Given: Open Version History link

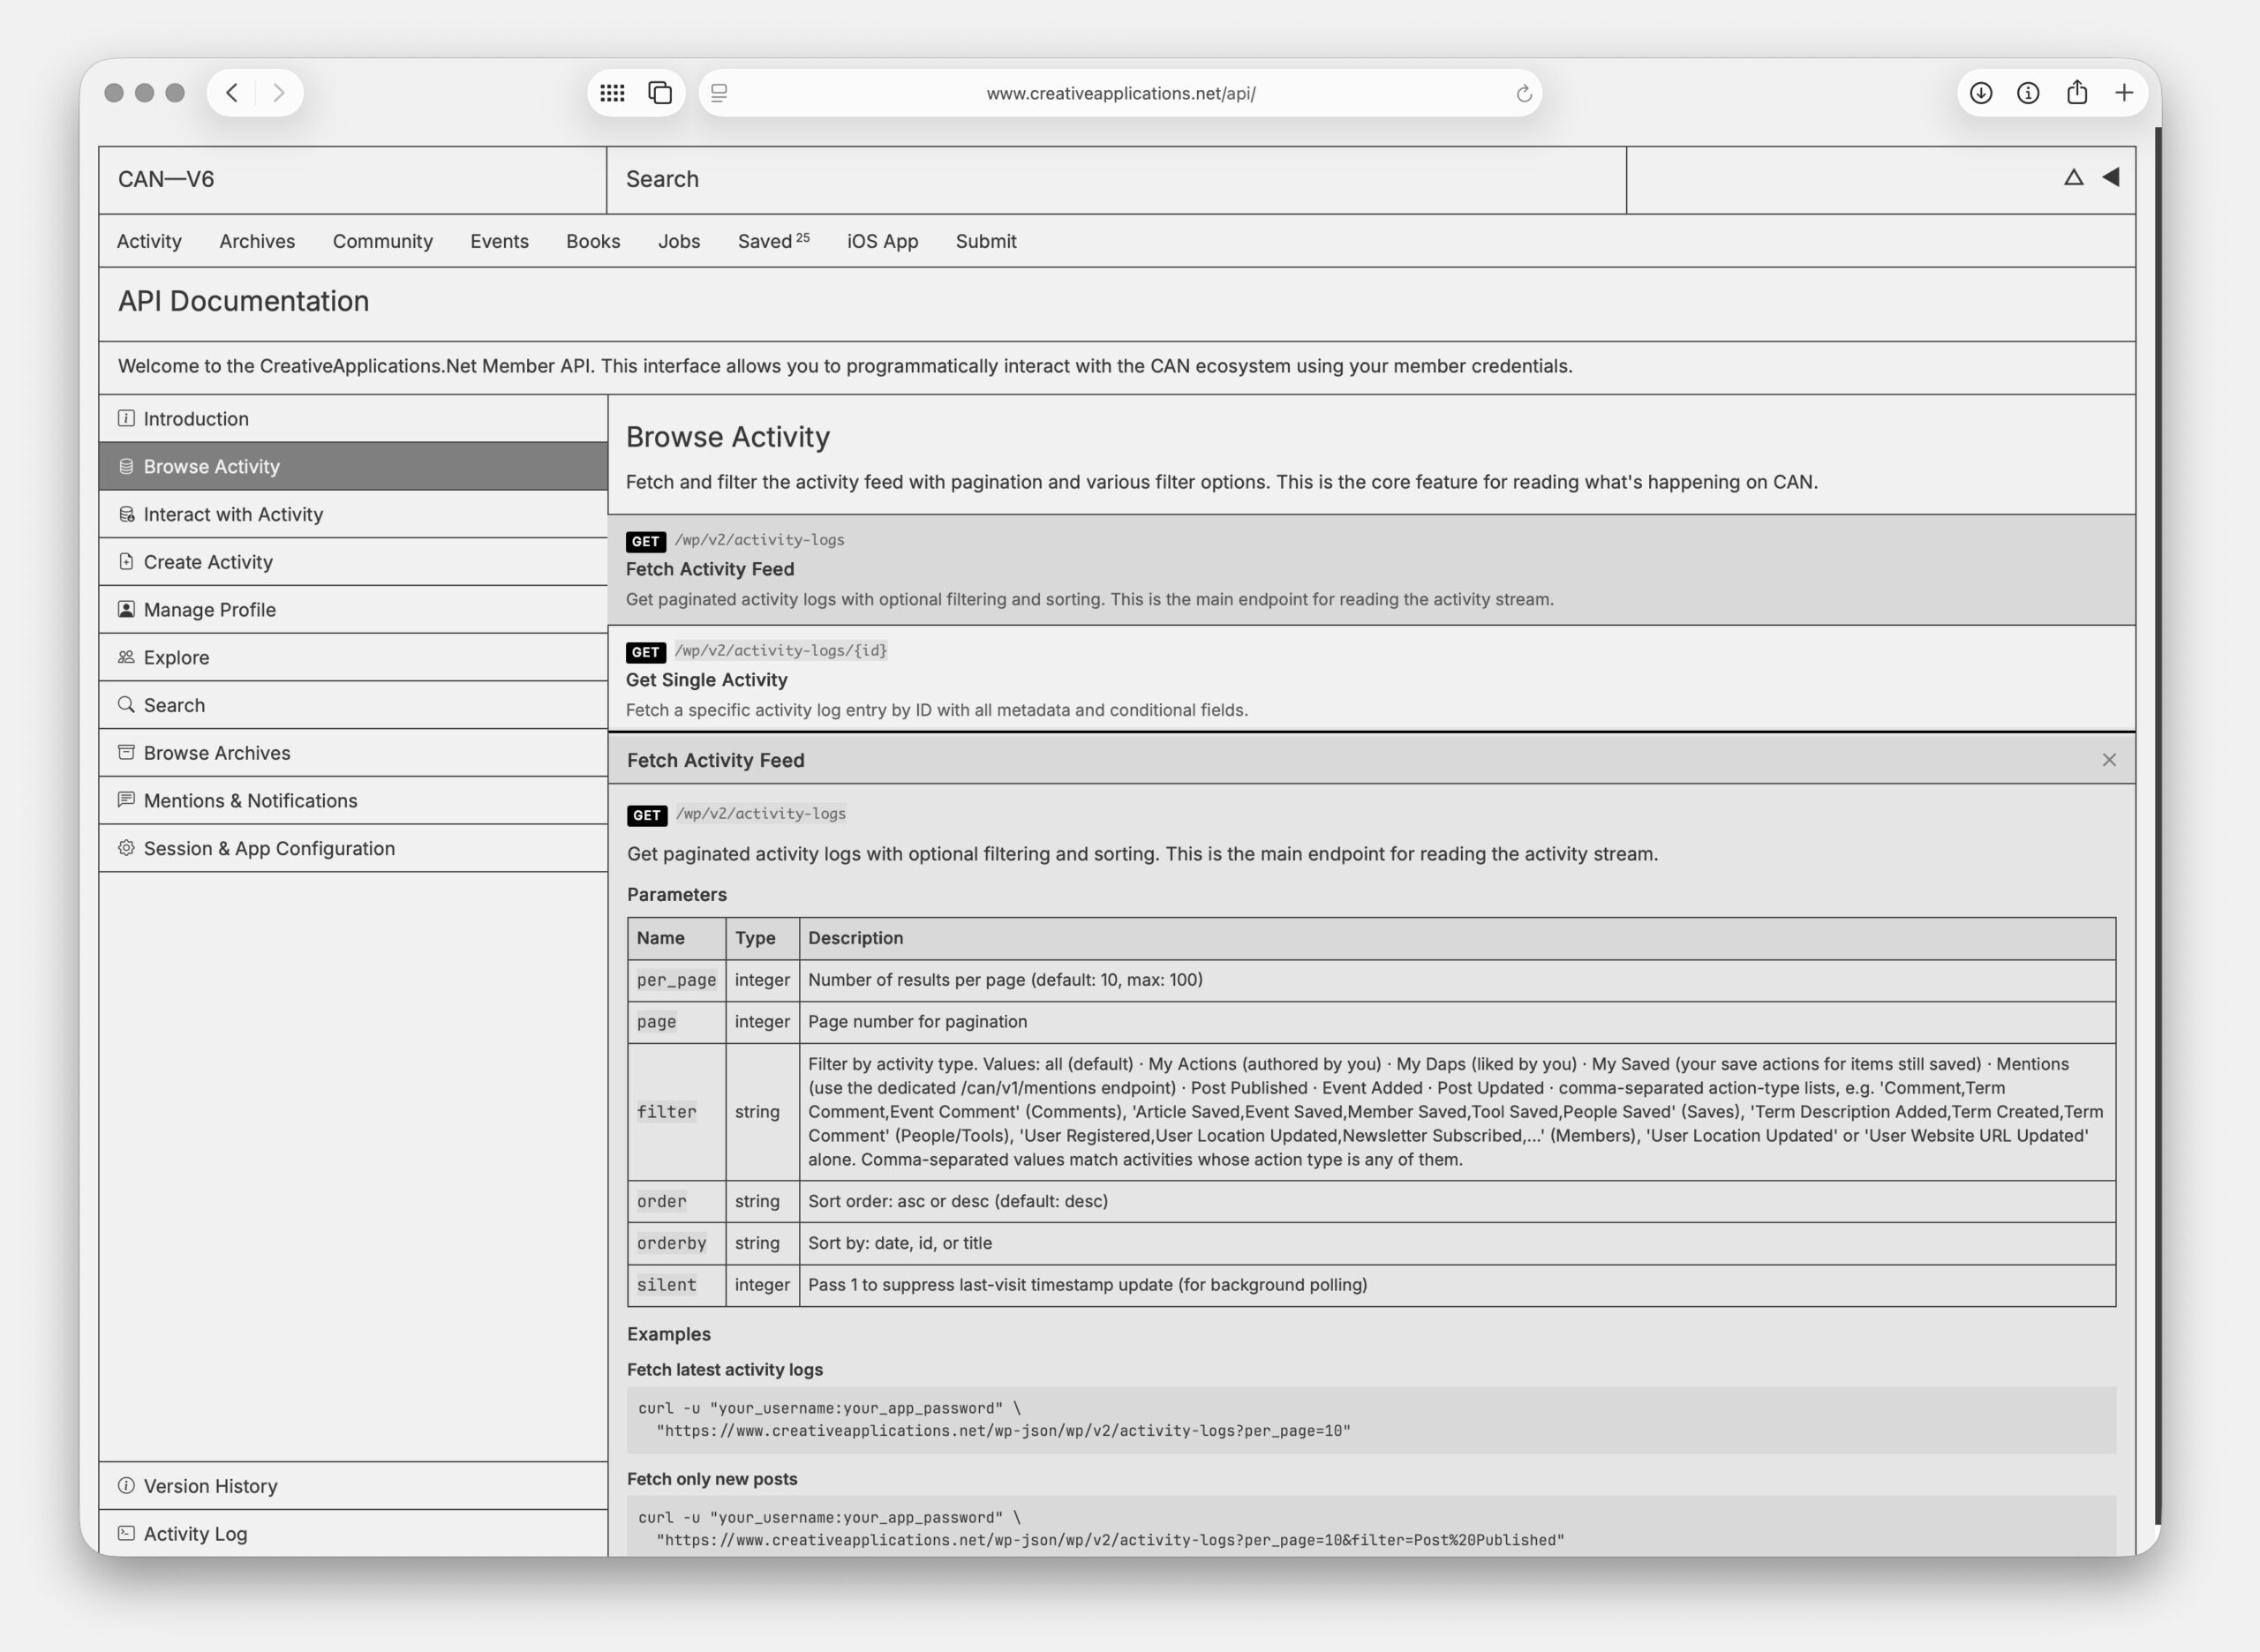Looking at the screenshot, I should click(x=353, y=1485).
